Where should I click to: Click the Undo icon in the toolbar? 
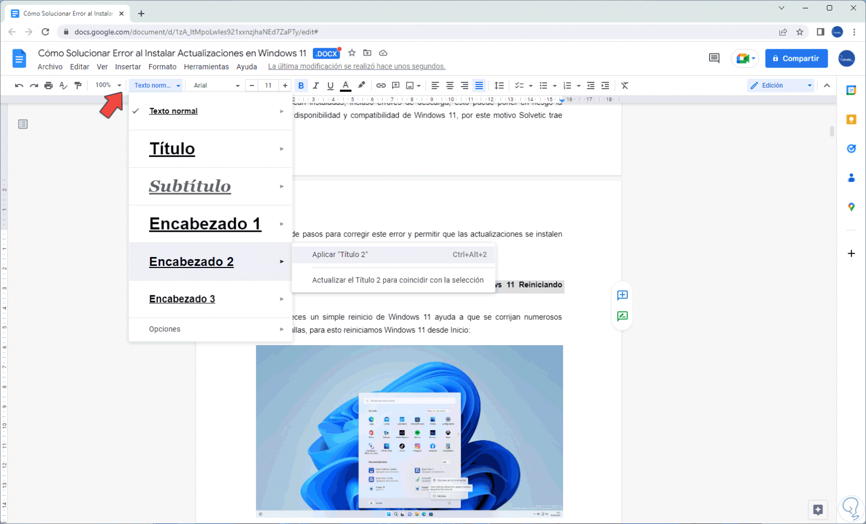pos(19,85)
